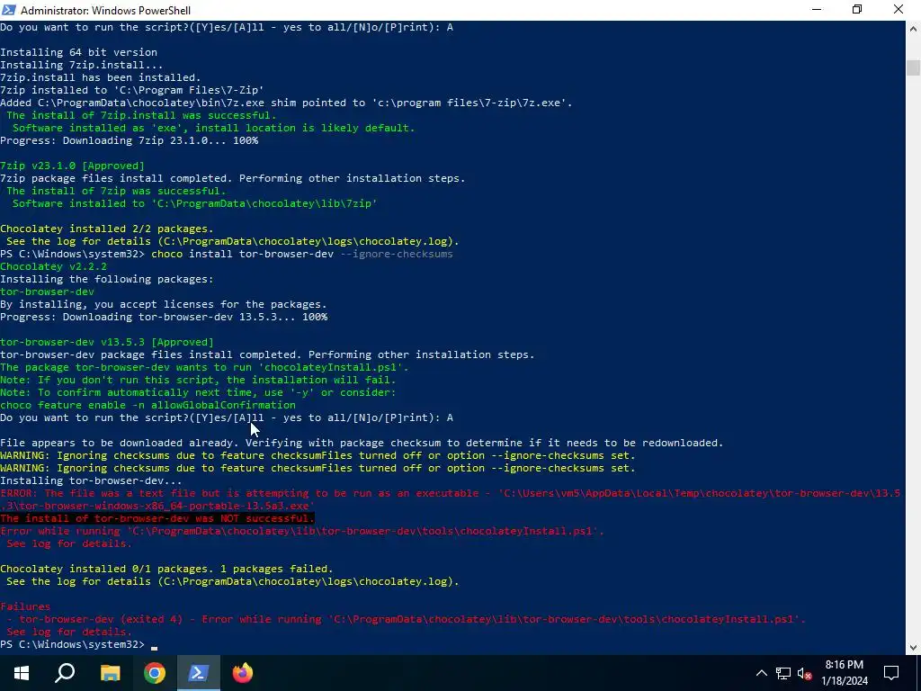Click the scrollbar up arrow
The width and height of the screenshot is (921, 691).
pyautogui.click(x=913, y=28)
